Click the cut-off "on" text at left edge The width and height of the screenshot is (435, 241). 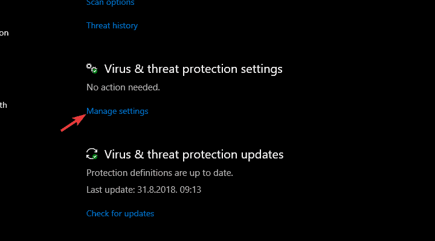coord(4,33)
